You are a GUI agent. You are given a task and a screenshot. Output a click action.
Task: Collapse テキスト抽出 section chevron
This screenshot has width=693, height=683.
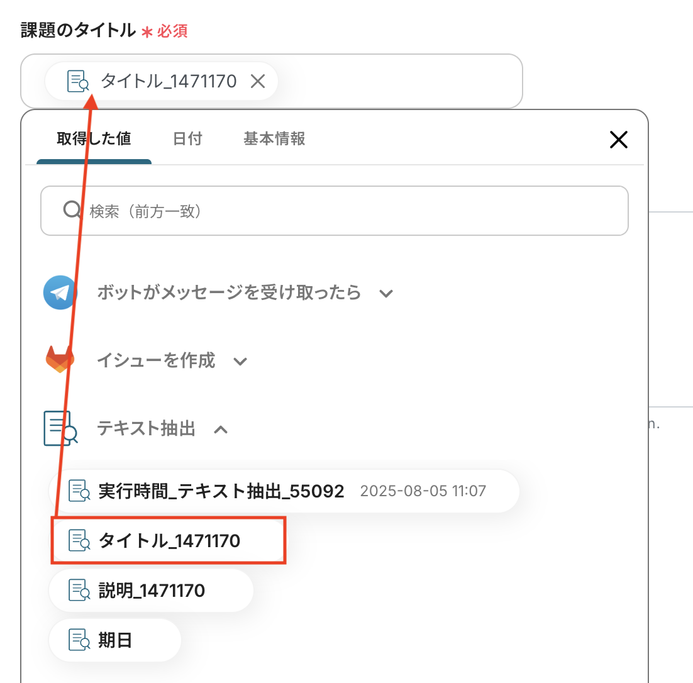pyautogui.click(x=221, y=430)
